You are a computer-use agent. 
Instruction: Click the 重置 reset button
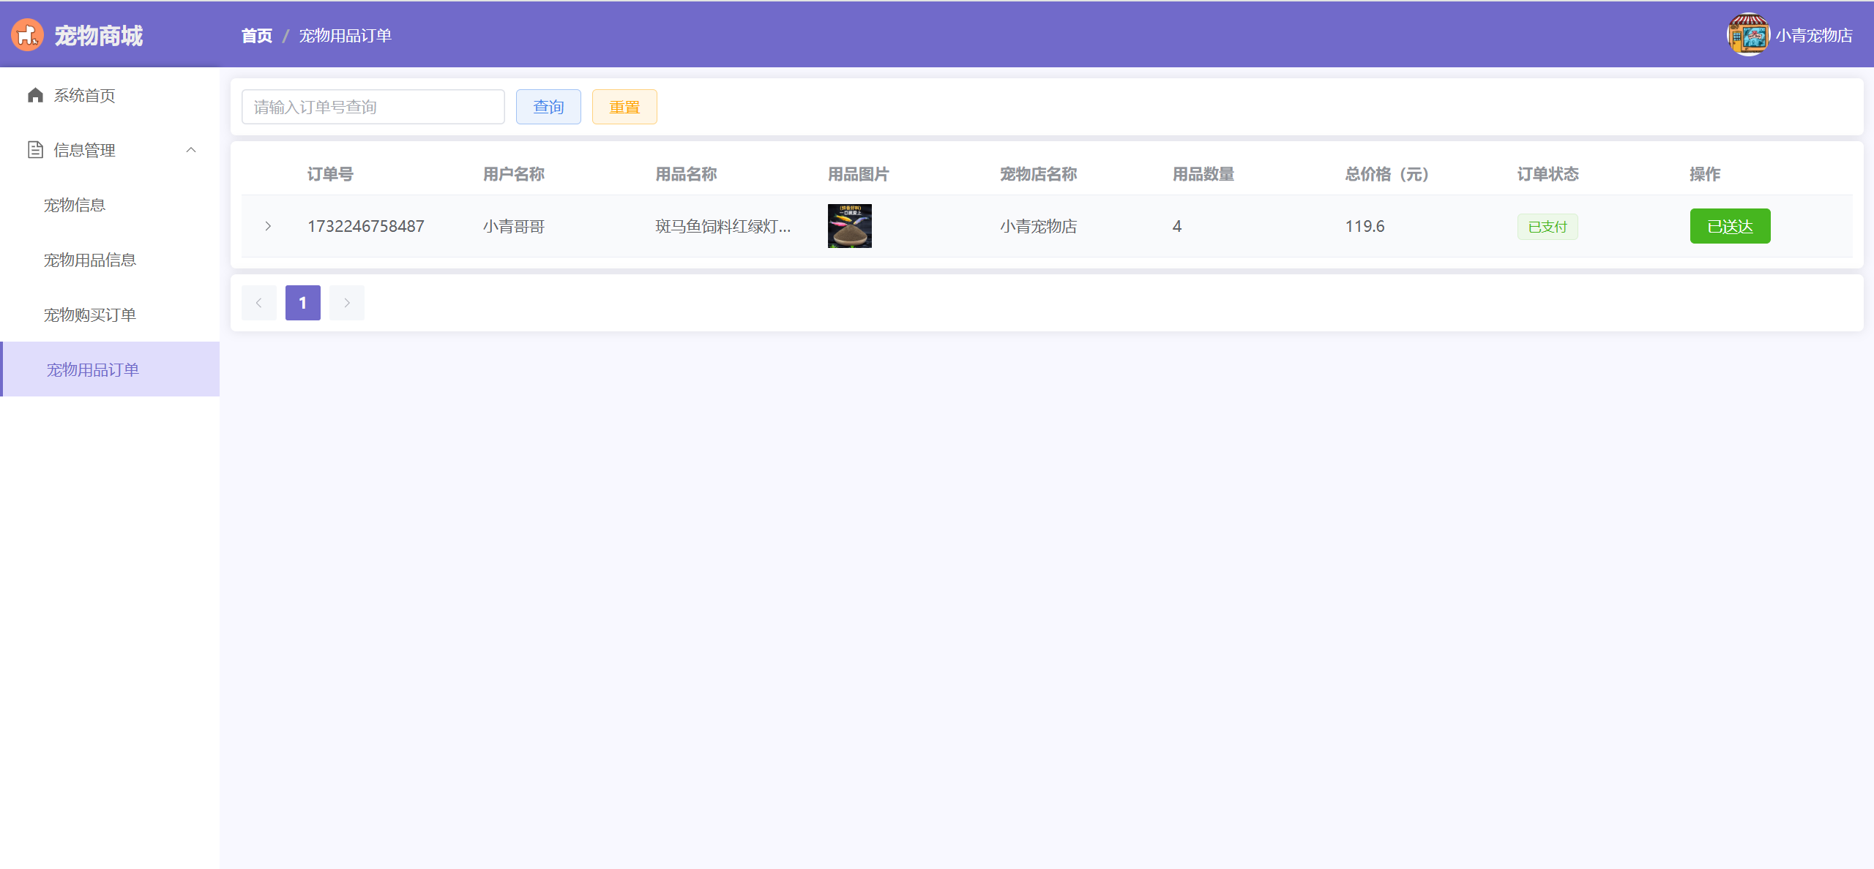point(624,107)
